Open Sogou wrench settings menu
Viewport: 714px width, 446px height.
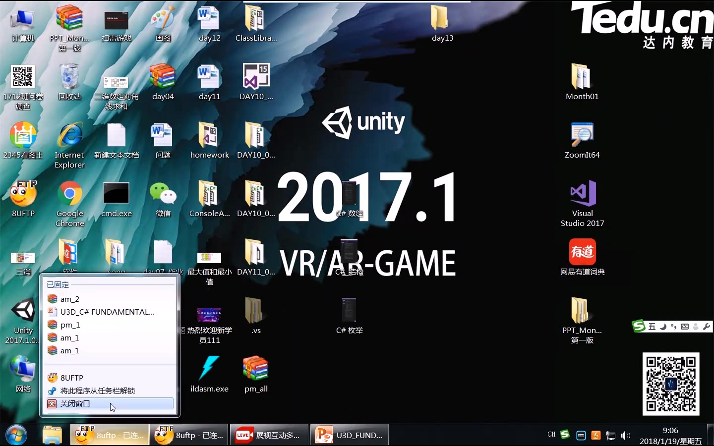(x=707, y=326)
